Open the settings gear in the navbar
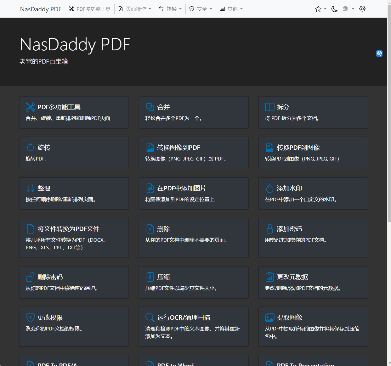The height and width of the screenshot is (366, 391). [362, 9]
